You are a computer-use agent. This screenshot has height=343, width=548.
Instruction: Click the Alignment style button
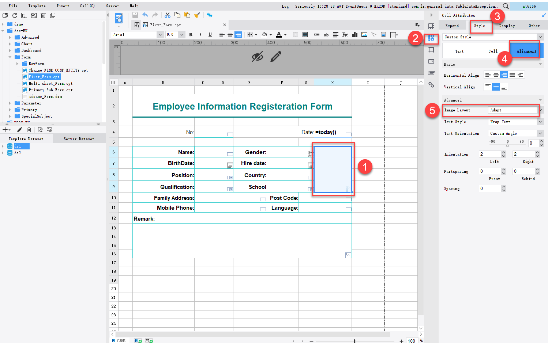click(526, 51)
